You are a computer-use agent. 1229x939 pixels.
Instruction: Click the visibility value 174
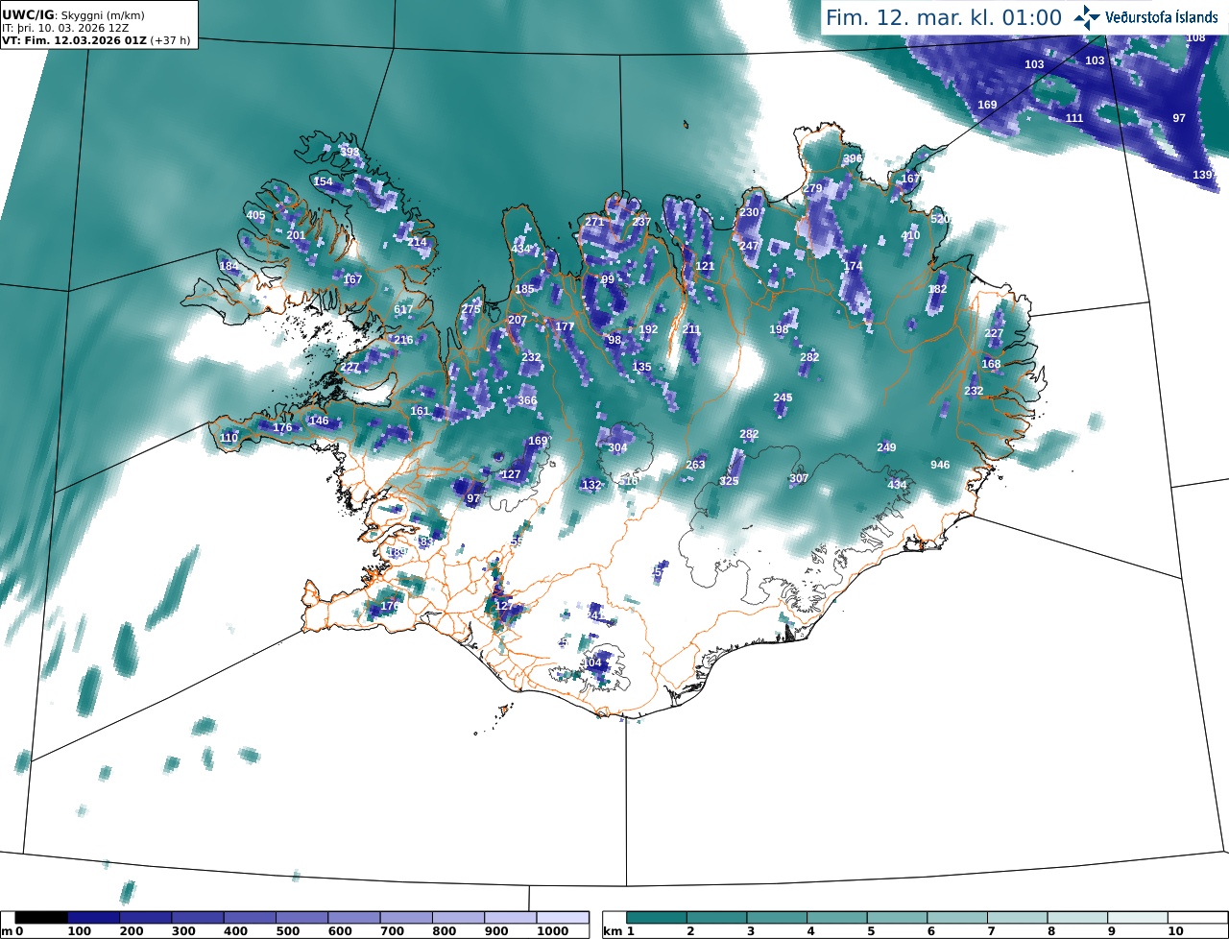[x=853, y=266]
